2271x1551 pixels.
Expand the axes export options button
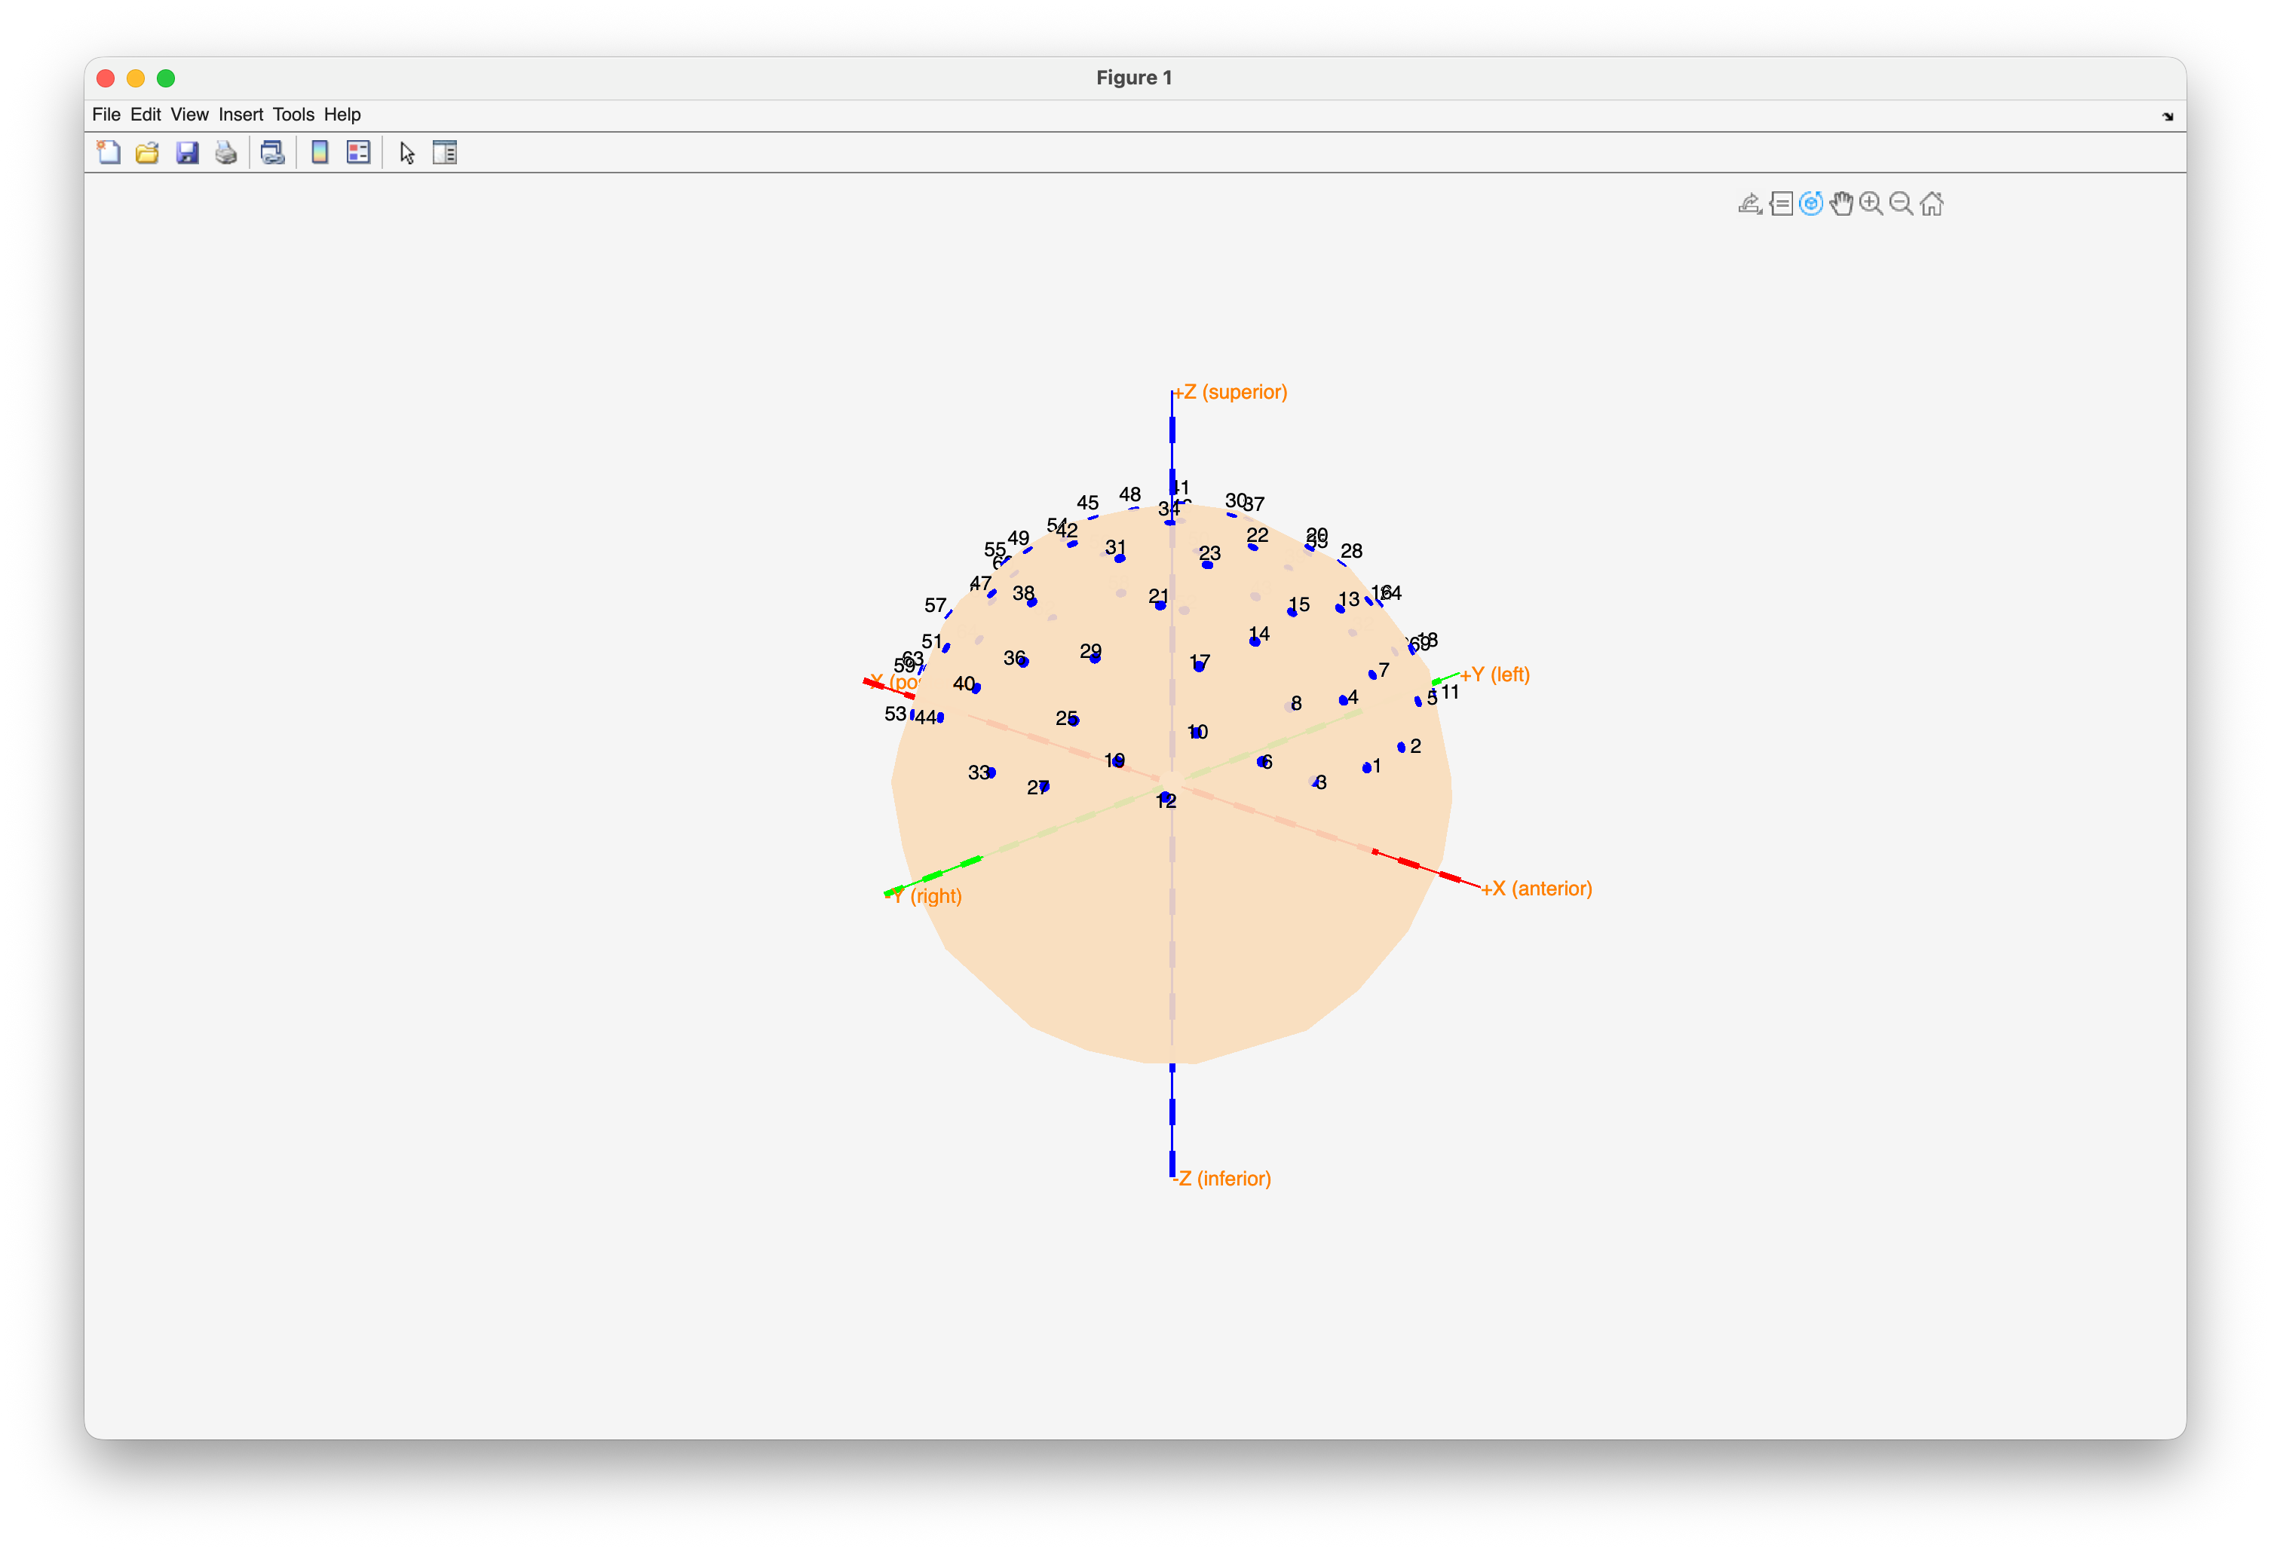tap(1750, 203)
